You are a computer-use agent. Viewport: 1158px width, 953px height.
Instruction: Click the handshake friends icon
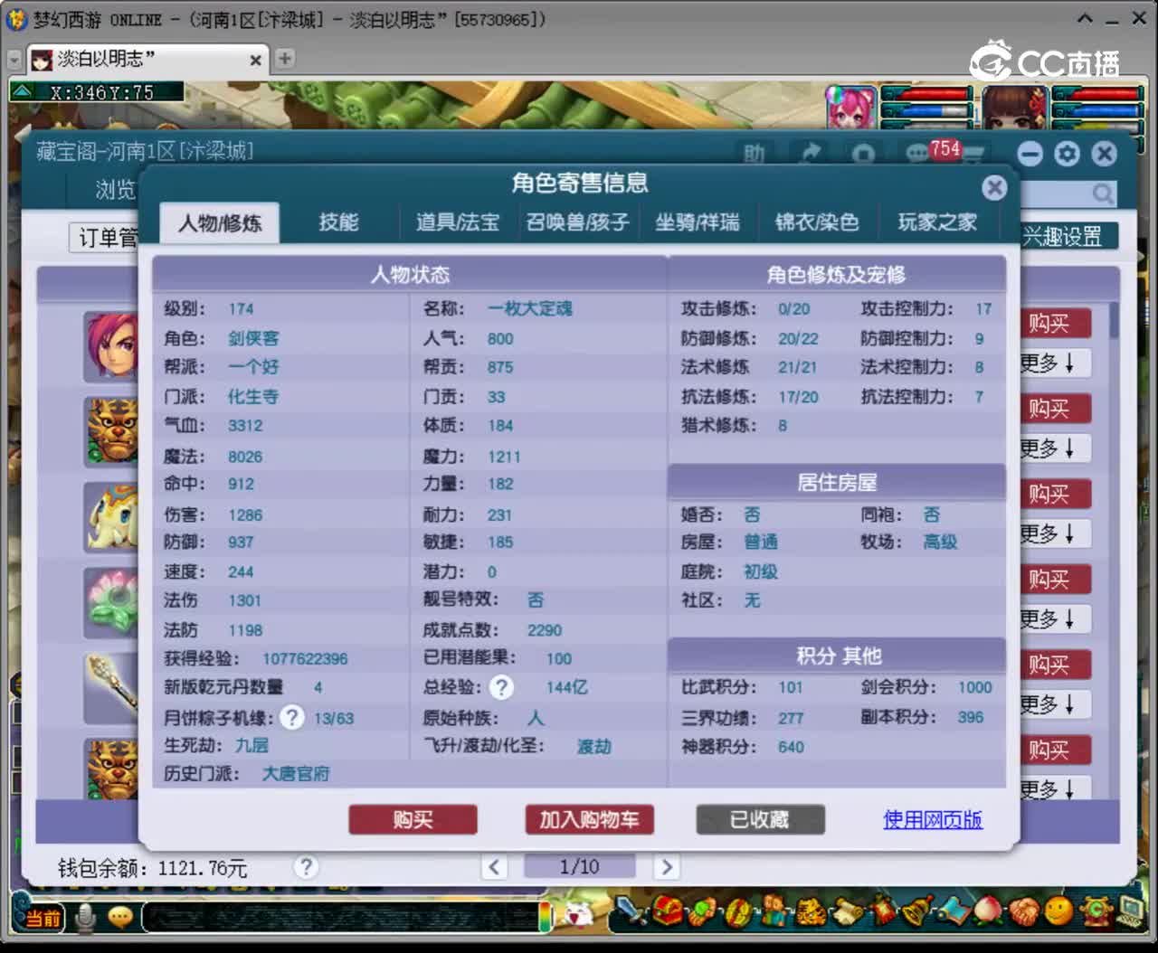click(1024, 911)
